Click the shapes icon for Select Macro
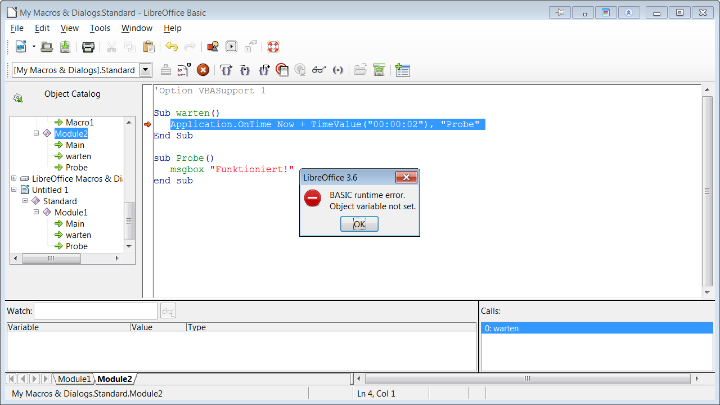The height and width of the screenshot is (405, 720). point(213,47)
